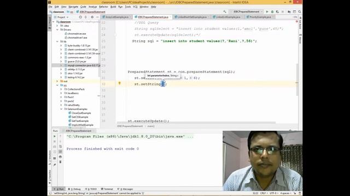This screenshot has width=350, height=196.
Task: Click editor horizontal scrollbar
Action: coord(196,122)
